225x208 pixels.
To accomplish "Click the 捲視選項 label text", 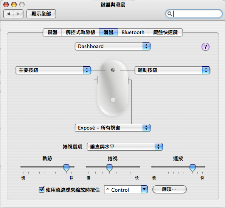I will coord(73,147).
